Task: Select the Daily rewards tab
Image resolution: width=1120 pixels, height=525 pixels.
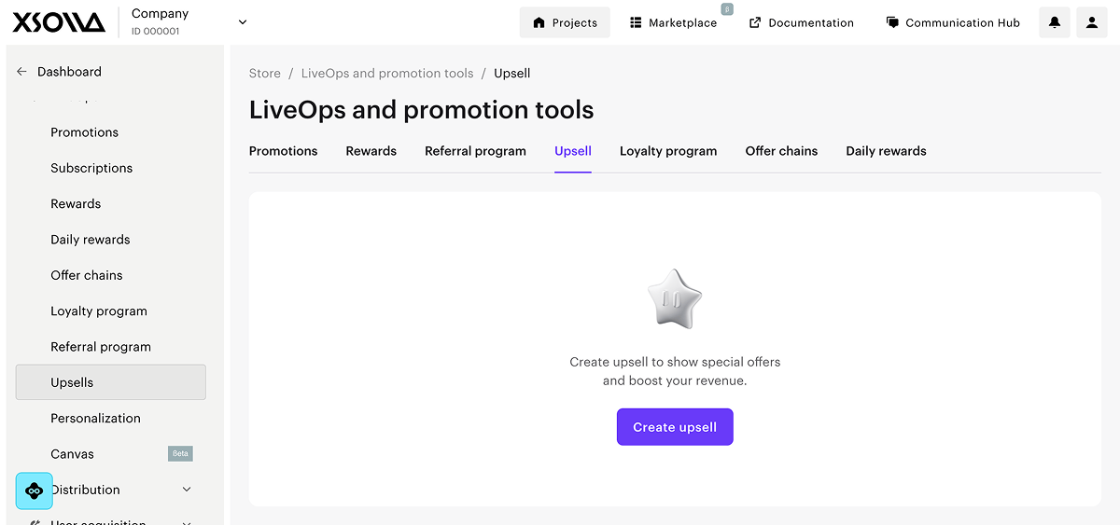Action: point(886,151)
